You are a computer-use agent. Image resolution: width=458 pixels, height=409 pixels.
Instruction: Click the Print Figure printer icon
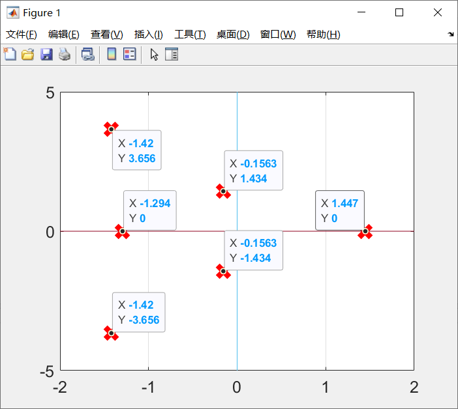[65, 54]
